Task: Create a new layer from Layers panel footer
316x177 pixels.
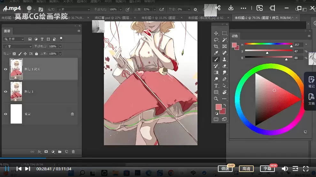Action: click(66, 152)
